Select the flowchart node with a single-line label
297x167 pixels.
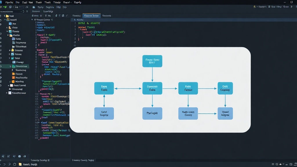152,113
